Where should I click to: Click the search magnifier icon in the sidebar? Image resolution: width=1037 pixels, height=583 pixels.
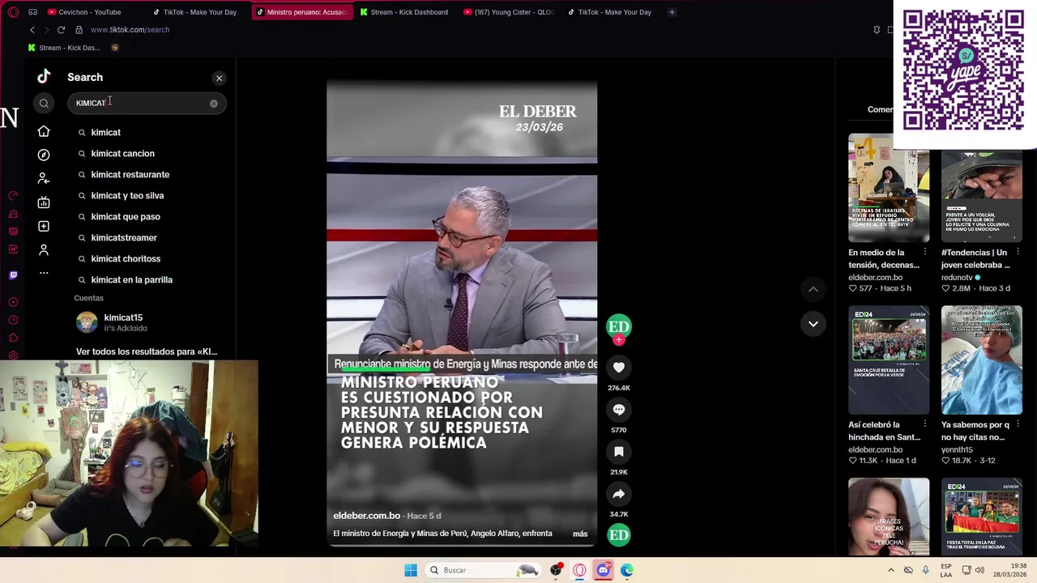(44, 103)
